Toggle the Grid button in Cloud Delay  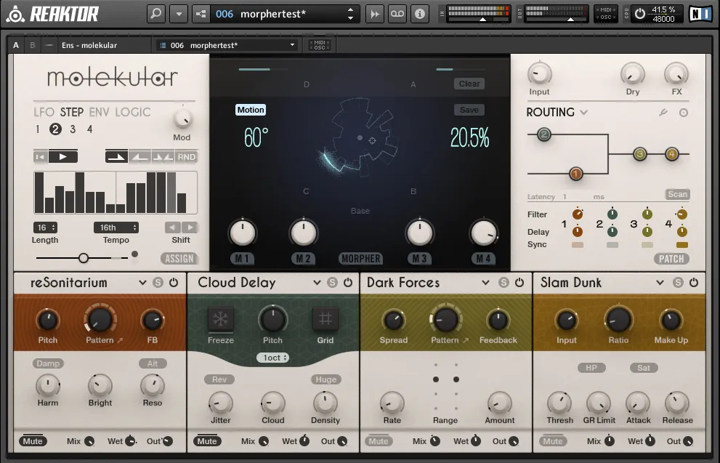click(325, 319)
